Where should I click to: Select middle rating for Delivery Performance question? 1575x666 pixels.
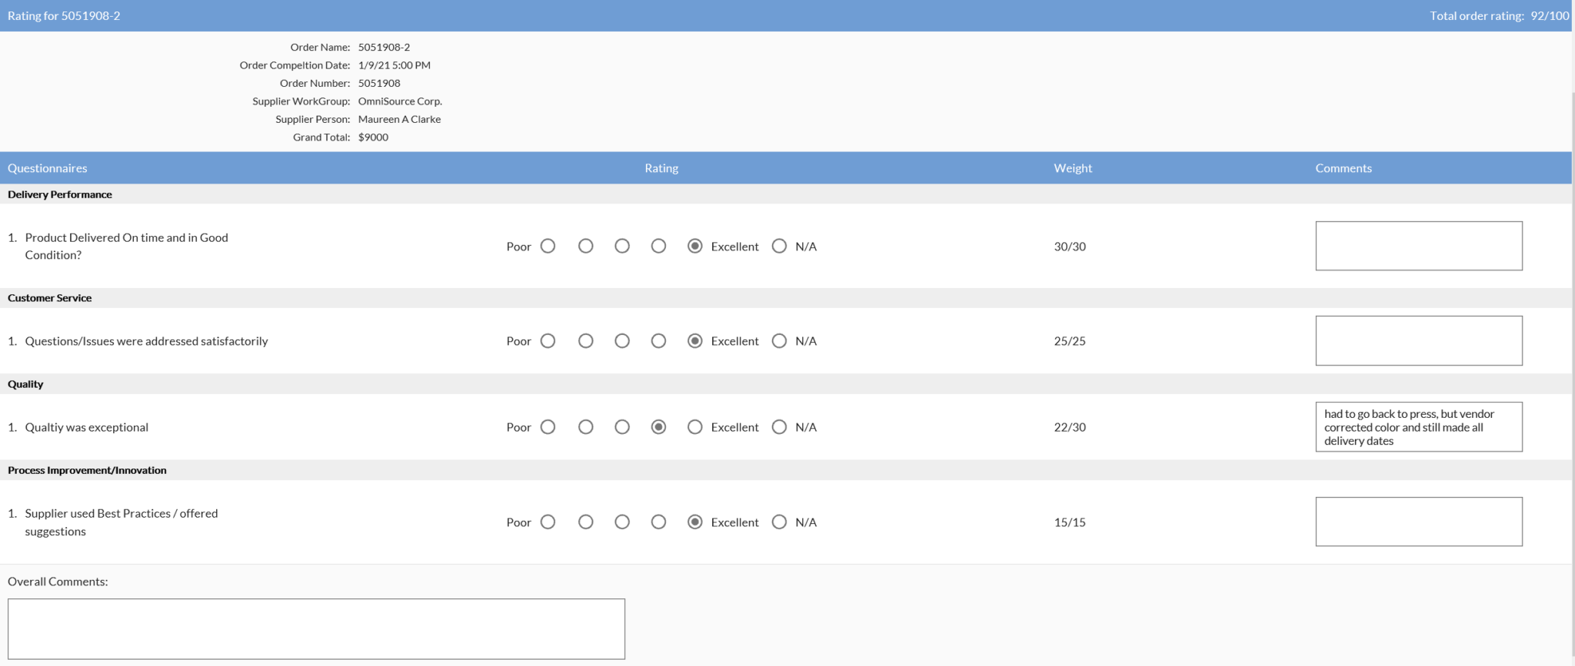point(622,246)
